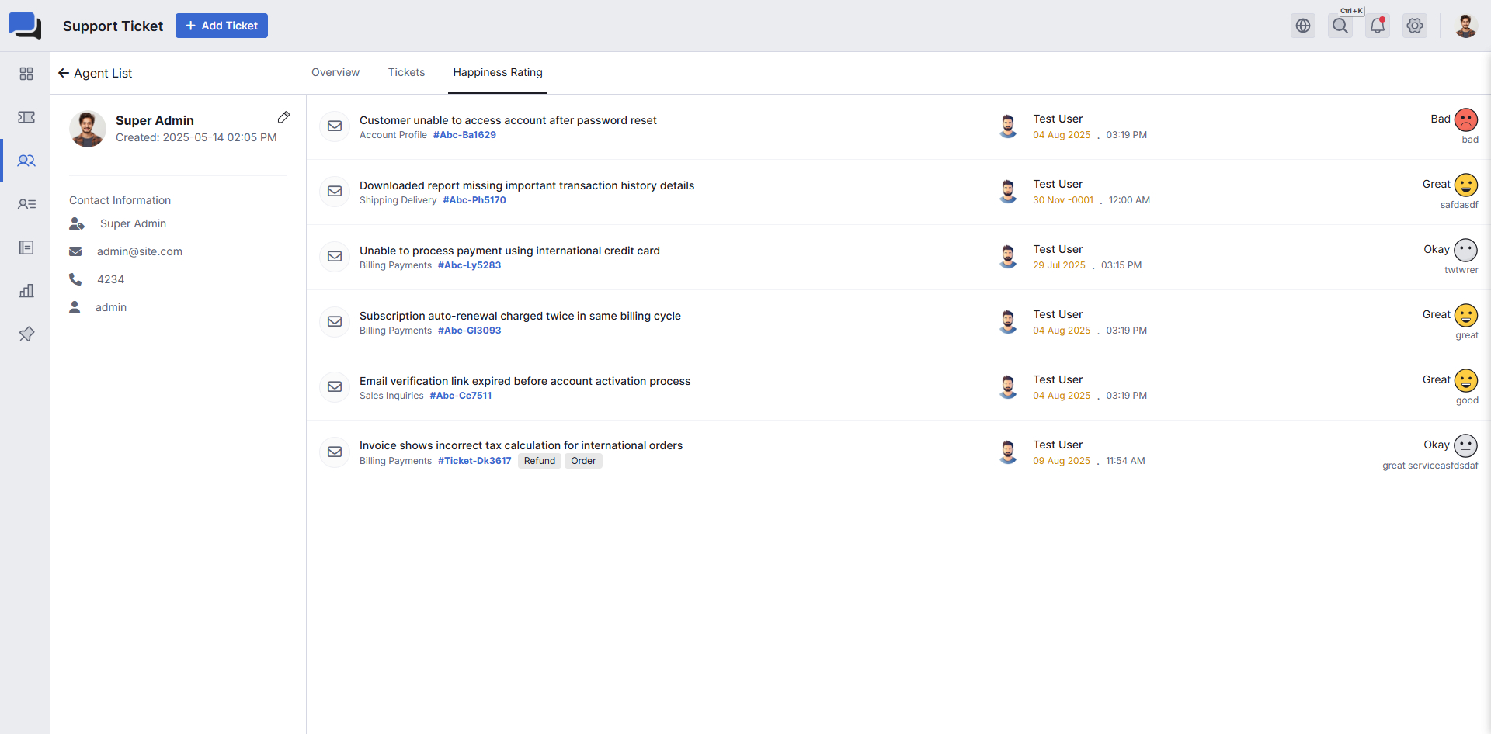Open the tickets icon in sidebar
The image size is (1491, 734).
pyautogui.click(x=26, y=117)
